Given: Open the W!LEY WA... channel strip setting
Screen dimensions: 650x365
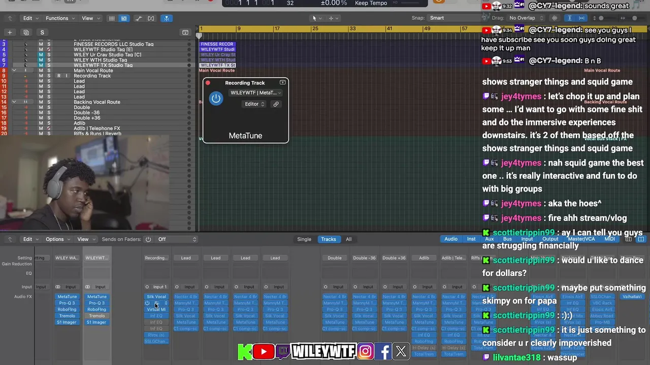Looking at the screenshot, I should pyautogui.click(x=67, y=258).
